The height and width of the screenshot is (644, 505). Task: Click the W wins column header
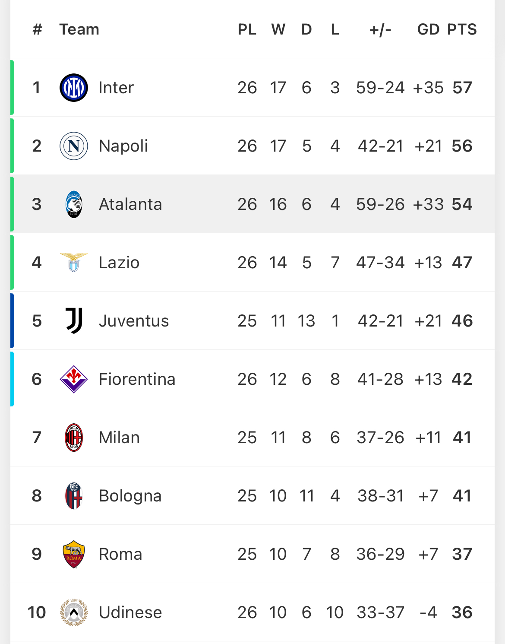278,29
